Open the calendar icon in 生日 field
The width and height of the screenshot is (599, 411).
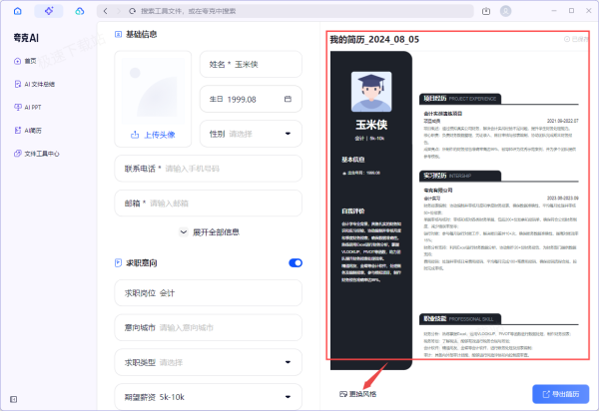coord(288,99)
